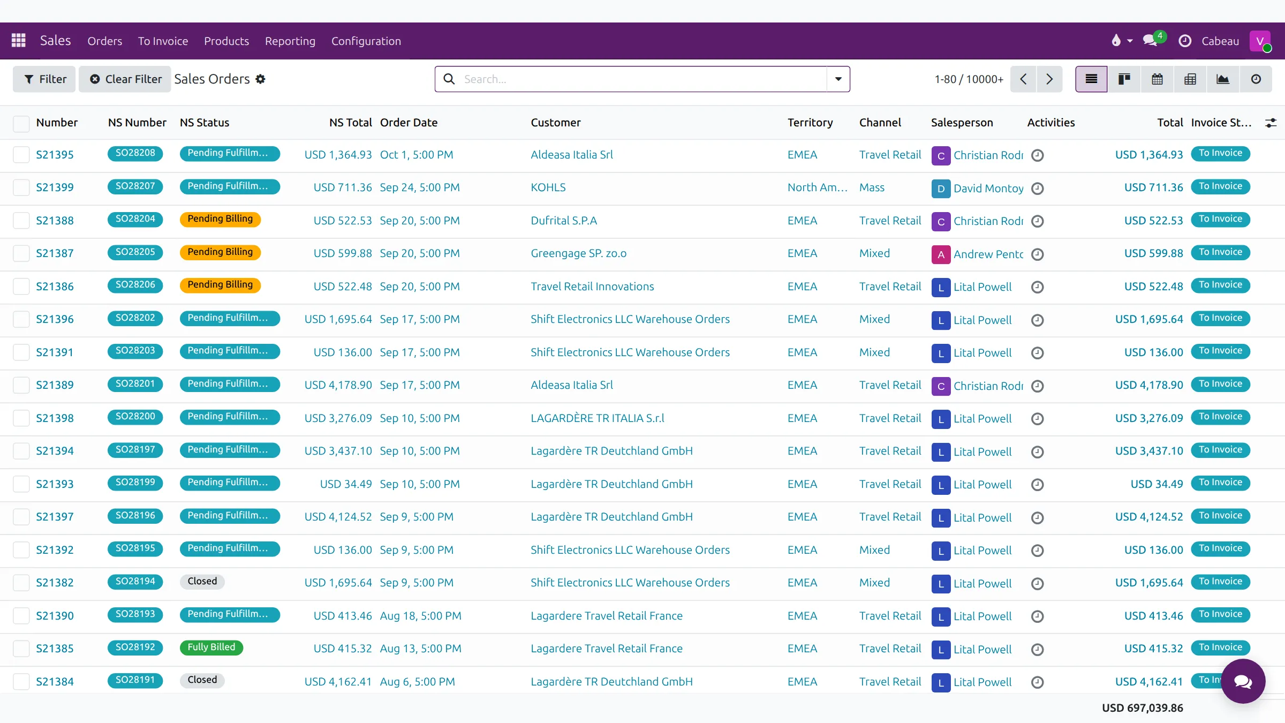Switch to pivot table view
This screenshot has width=1285, height=723.
click(x=1190, y=79)
